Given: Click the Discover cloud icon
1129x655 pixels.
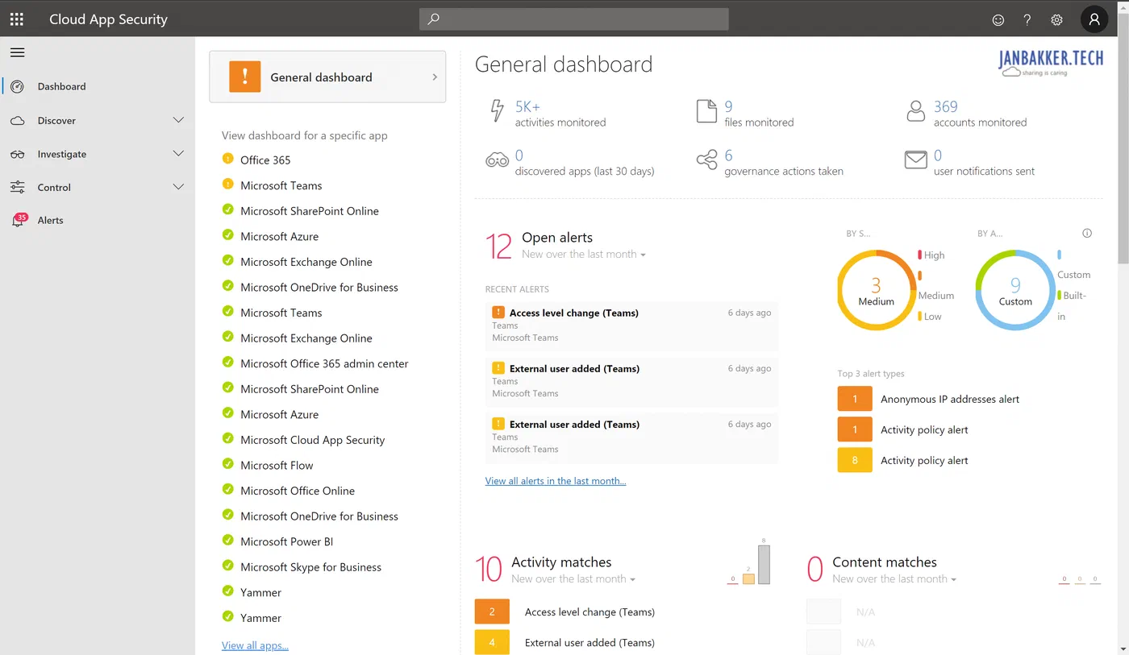Looking at the screenshot, I should click(17, 121).
